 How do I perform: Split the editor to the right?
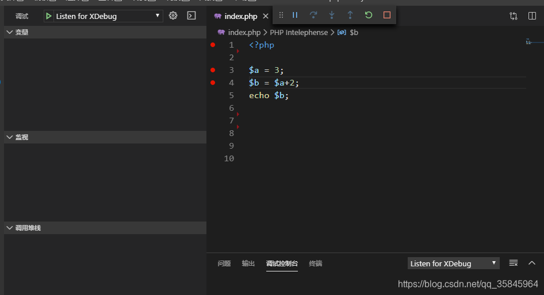pos(532,16)
